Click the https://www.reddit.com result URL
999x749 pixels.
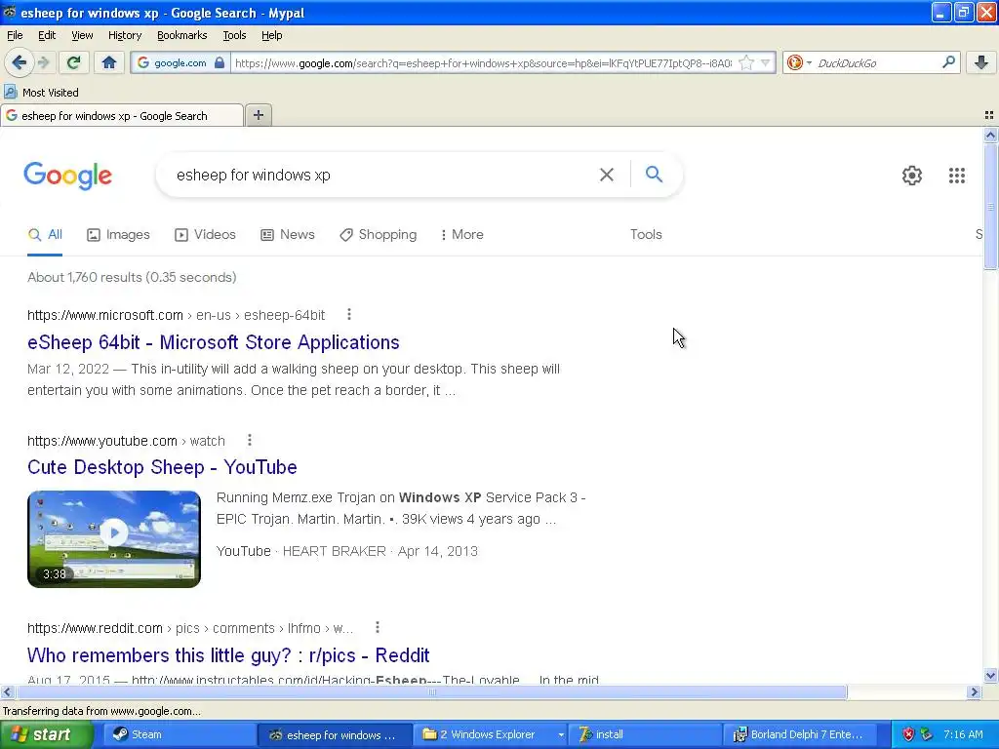(x=95, y=628)
